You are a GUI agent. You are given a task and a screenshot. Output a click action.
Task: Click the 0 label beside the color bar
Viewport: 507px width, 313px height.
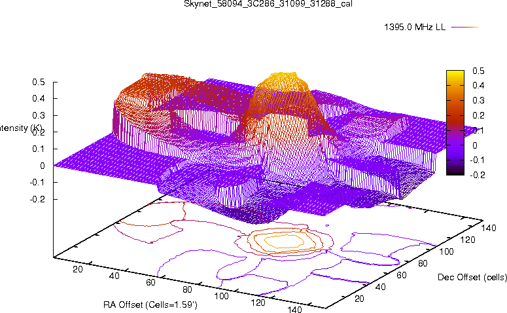click(475, 145)
